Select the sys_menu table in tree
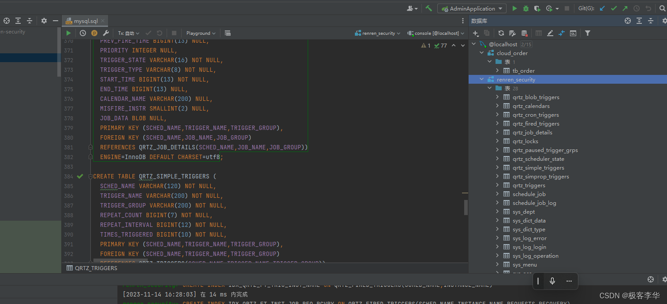The height and width of the screenshot is (304, 667). tap(524, 265)
